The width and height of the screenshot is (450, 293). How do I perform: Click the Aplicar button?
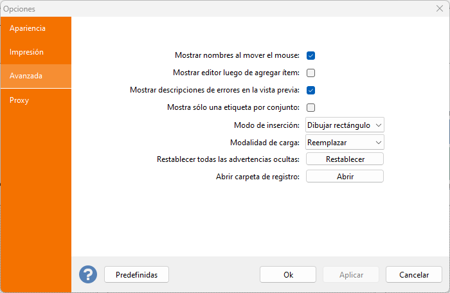tap(351, 274)
